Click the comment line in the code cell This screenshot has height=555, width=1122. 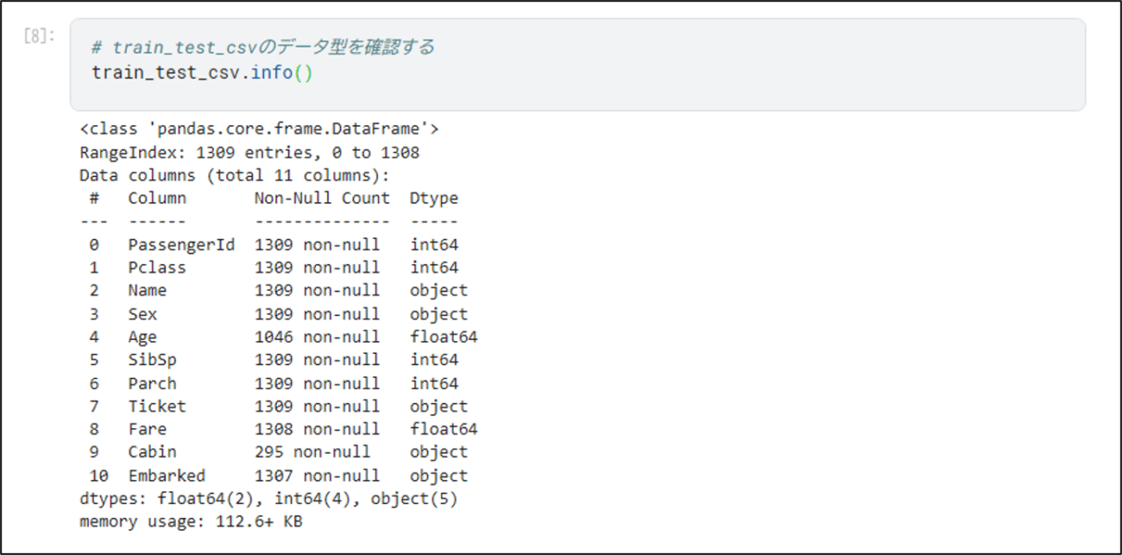click(263, 47)
